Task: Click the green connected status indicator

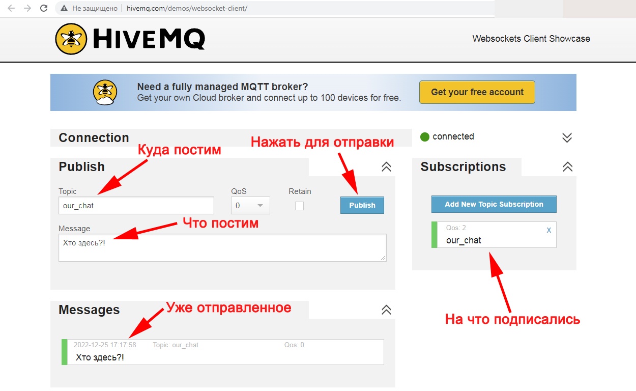Action: coord(425,136)
